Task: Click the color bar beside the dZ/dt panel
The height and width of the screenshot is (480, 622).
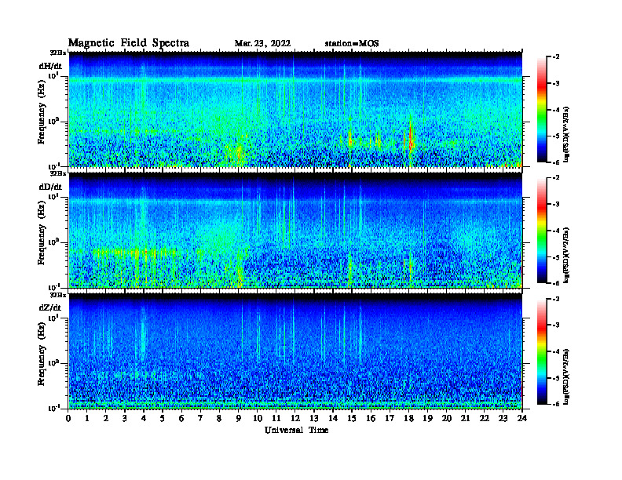Action: 542,351
